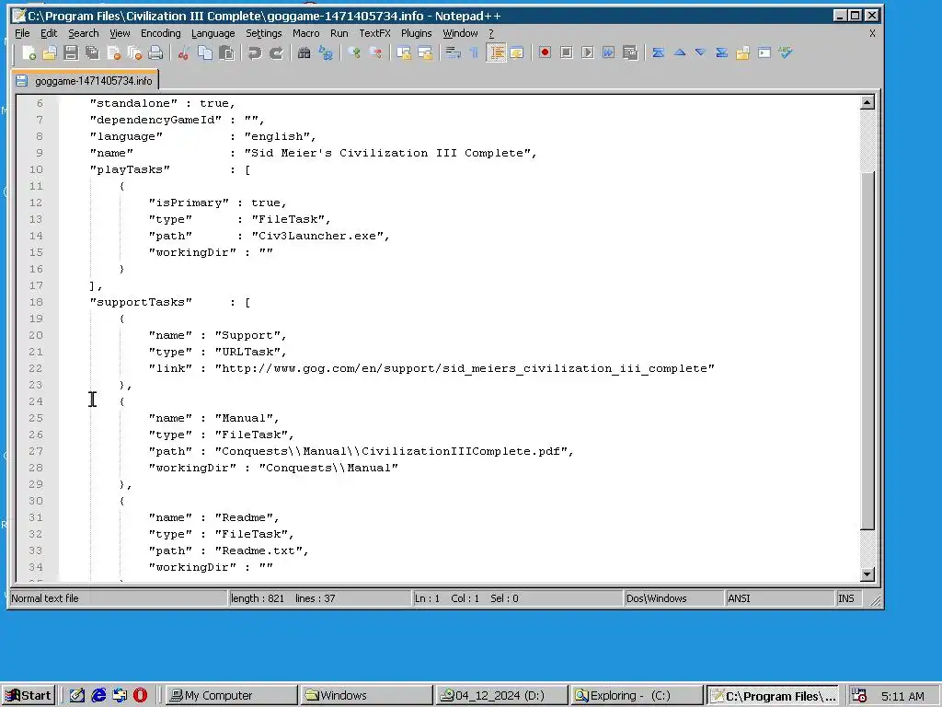The height and width of the screenshot is (707, 942).
Task: Start macro recording with red dot
Action: click(x=545, y=52)
